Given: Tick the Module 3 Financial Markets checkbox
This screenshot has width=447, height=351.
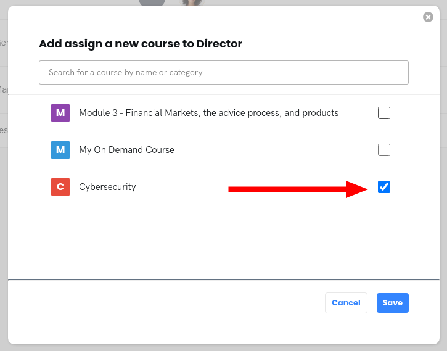Looking at the screenshot, I should [384, 113].
